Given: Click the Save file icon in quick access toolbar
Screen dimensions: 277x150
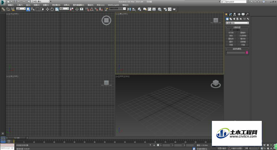Looking at the screenshot, I should click(15, 2).
